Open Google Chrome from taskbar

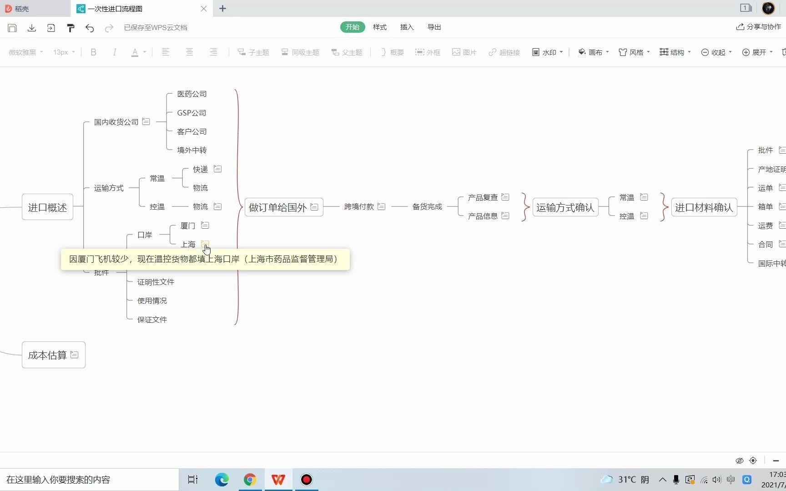(x=250, y=480)
